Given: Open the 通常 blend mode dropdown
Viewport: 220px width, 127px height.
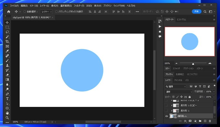Looking at the screenshot, I should [179, 92].
